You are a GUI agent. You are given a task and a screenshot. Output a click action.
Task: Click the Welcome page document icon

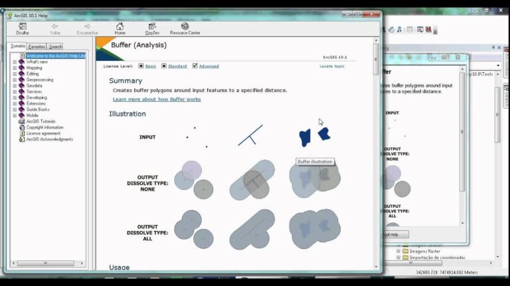click(x=23, y=56)
